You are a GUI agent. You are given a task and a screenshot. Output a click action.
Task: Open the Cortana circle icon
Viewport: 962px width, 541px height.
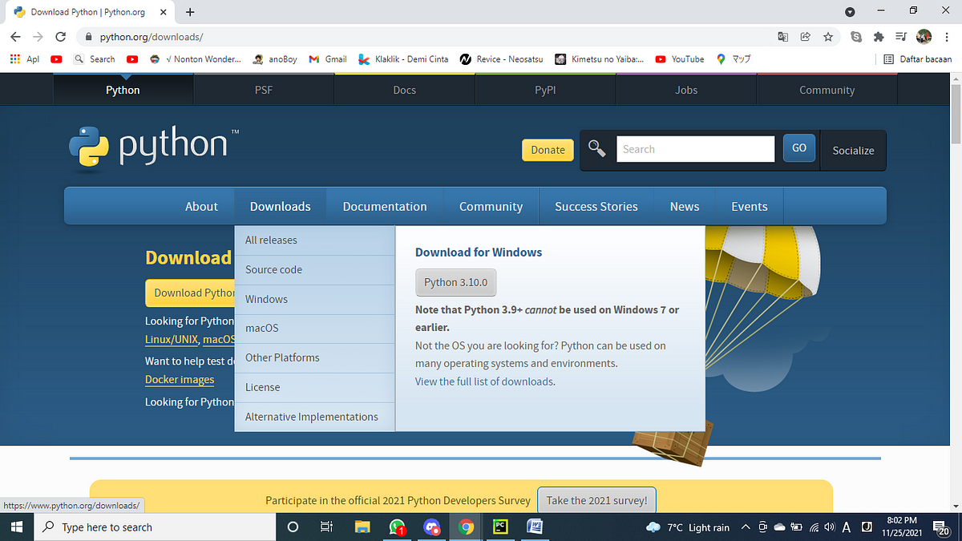pyautogui.click(x=293, y=527)
